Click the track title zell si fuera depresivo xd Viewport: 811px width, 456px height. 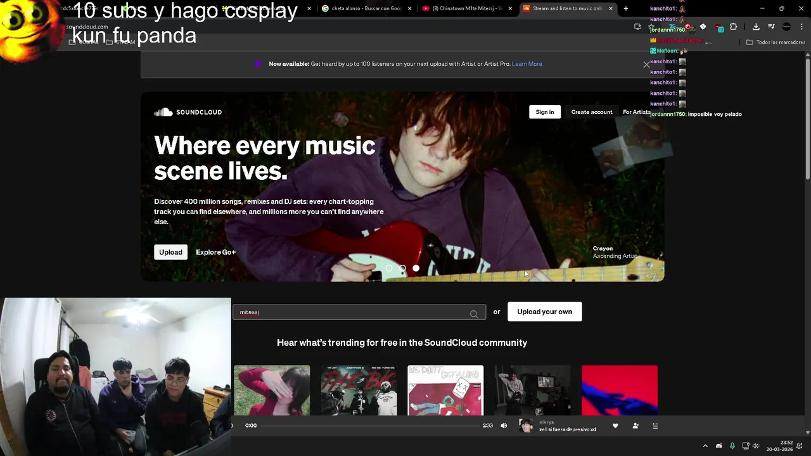click(x=568, y=429)
